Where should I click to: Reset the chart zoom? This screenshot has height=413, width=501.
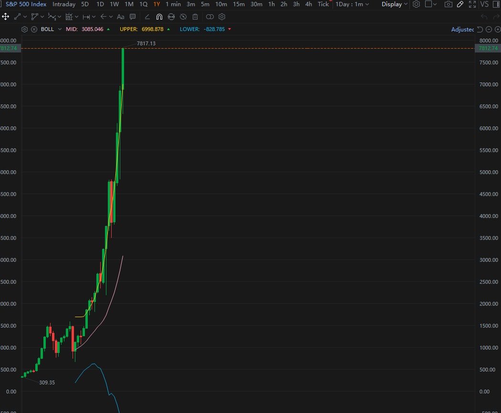[480, 30]
